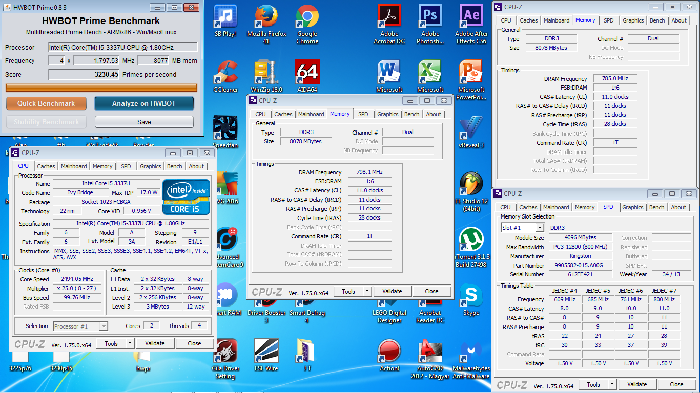Open Mainboard tab in middle CPU-Z window
The width and height of the screenshot is (700, 393).
point(311,114)
